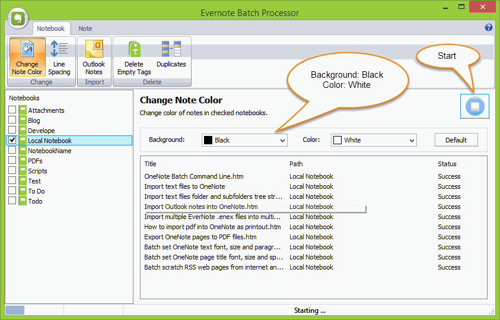
Task: Sort by the Title column header
Action: tap(150, 164)
